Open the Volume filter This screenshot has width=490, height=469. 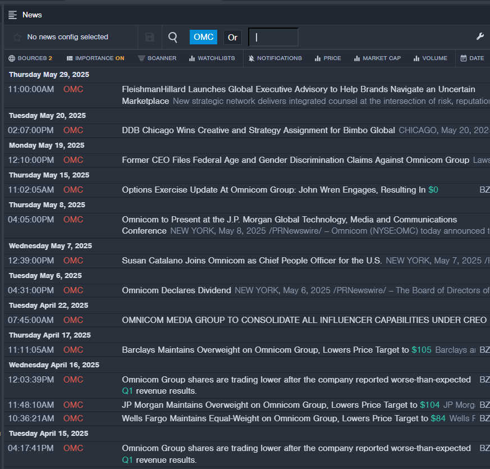click(431, 58)
